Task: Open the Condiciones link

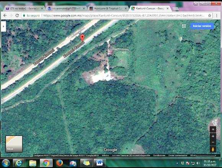Action: coord(159,155)
